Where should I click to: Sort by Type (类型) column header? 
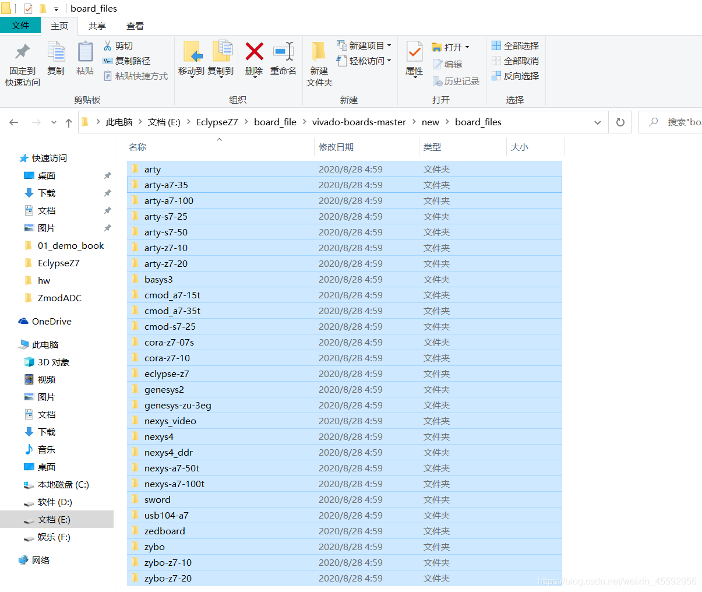[x=463, y=147]
